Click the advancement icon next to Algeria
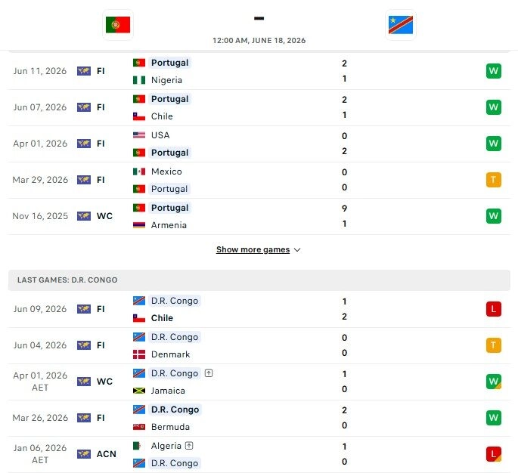Image resolution: width=518 pixels, height=473 pixels. [189, 446]
